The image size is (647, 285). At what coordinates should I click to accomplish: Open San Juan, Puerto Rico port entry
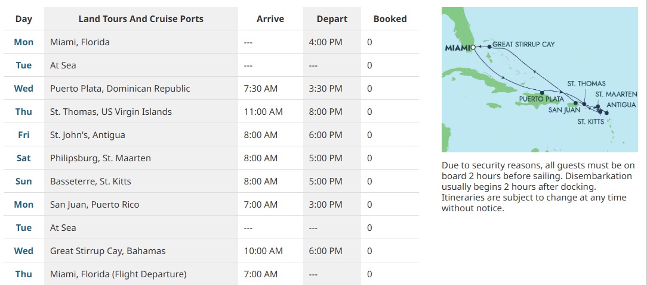point(94,205)
